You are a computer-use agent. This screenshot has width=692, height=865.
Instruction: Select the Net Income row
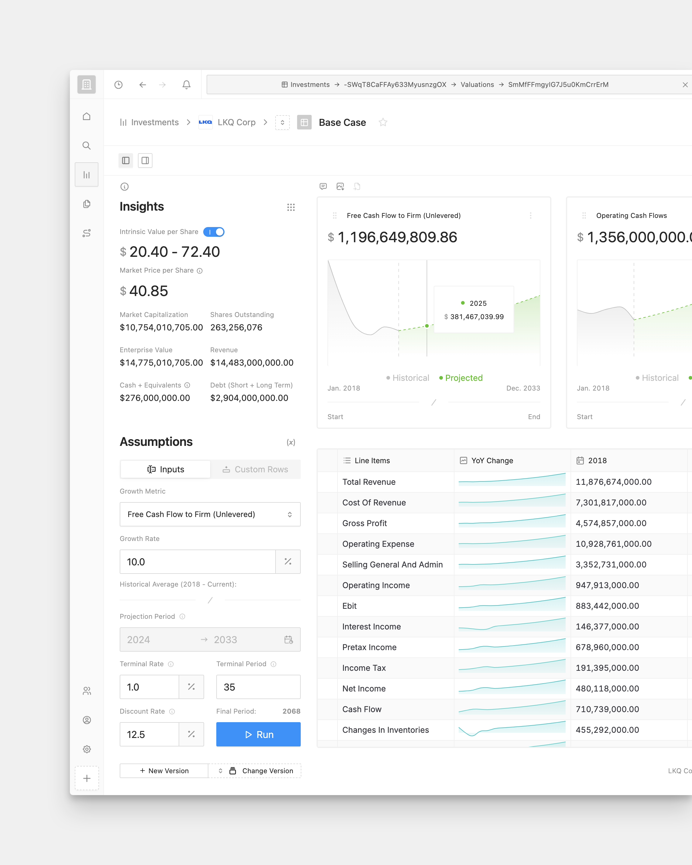pyautogui.click(x=504, y=688)
